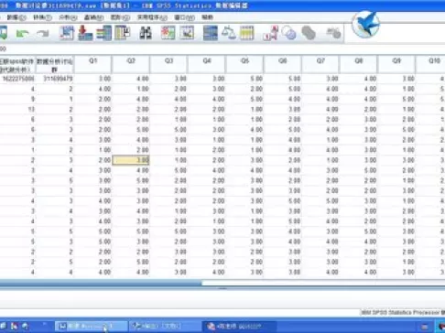Click the gray Redo arrow icon
The width and height of the screenshot is (445, 333).
[42, 33]
